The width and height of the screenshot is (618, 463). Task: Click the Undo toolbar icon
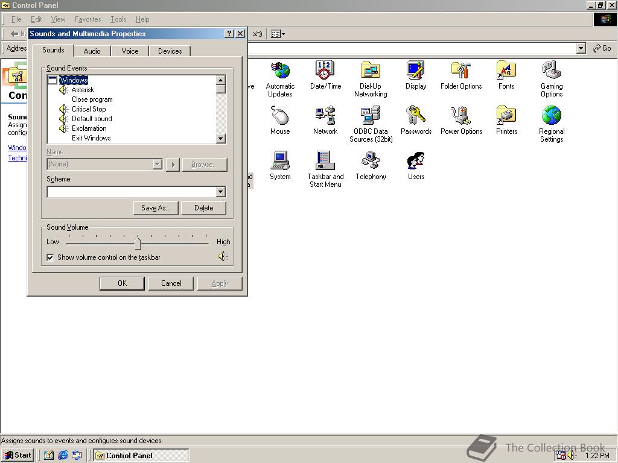[x=257, y=34]
